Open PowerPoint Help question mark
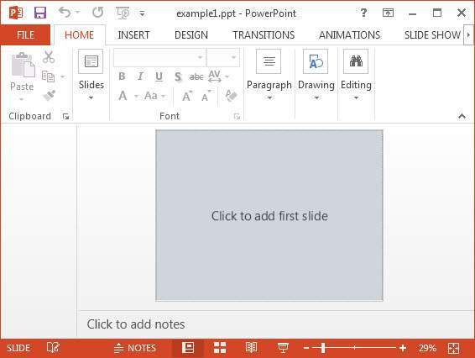This screenshot has height=358, width=475. (x=363, y=13)
